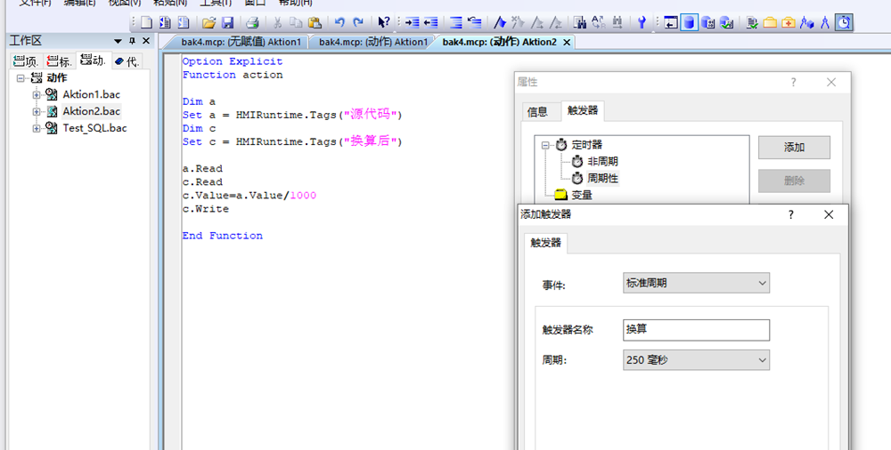The height and width of the screenshot is (450, 891).
Task: Switch to the 信息 tab
Action: tap(537, 112)
